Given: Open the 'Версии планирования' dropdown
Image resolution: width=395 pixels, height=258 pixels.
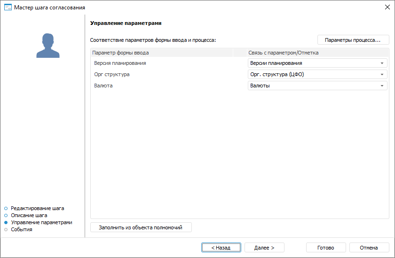Looking at the screenshot, I should pos(382,63).
